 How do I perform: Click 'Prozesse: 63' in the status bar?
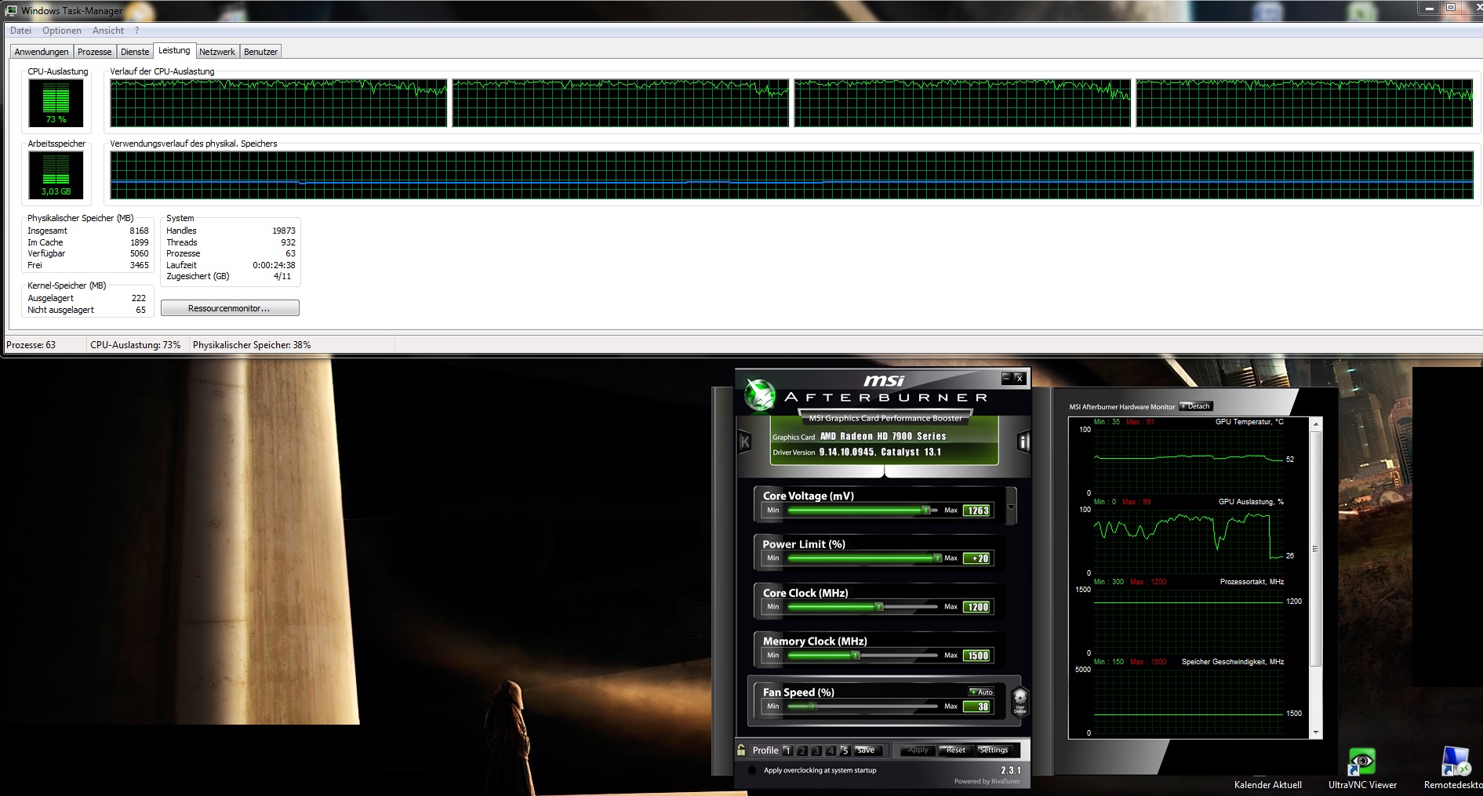pyautogui.click(x=31, y=345)
